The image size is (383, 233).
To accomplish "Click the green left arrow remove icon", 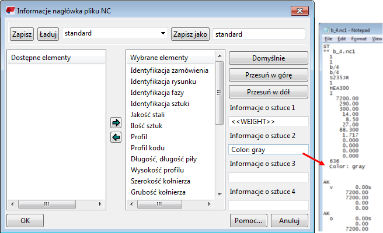I will tap(116, 137).
